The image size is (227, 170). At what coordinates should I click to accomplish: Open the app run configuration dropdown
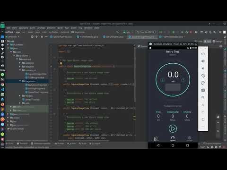pyautogui.click(x=128, y=32)
